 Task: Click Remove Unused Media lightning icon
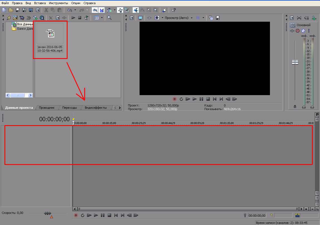(9, 18)
